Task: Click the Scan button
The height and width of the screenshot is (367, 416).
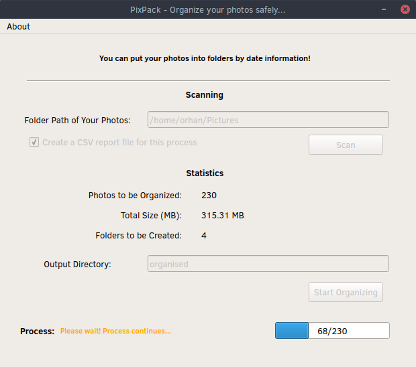Action: click(x=346, y=145)
